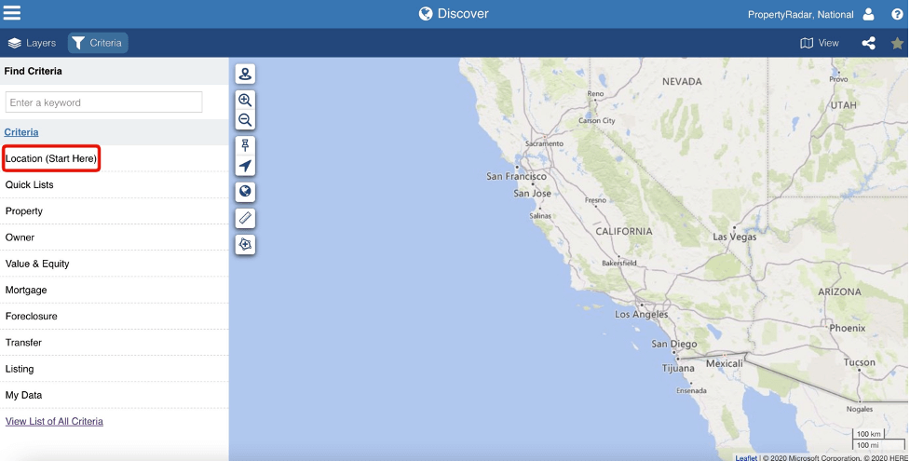The height and width of the screenshot is (461, 910).
Task: Open the View map options
Action: point(820,43)
